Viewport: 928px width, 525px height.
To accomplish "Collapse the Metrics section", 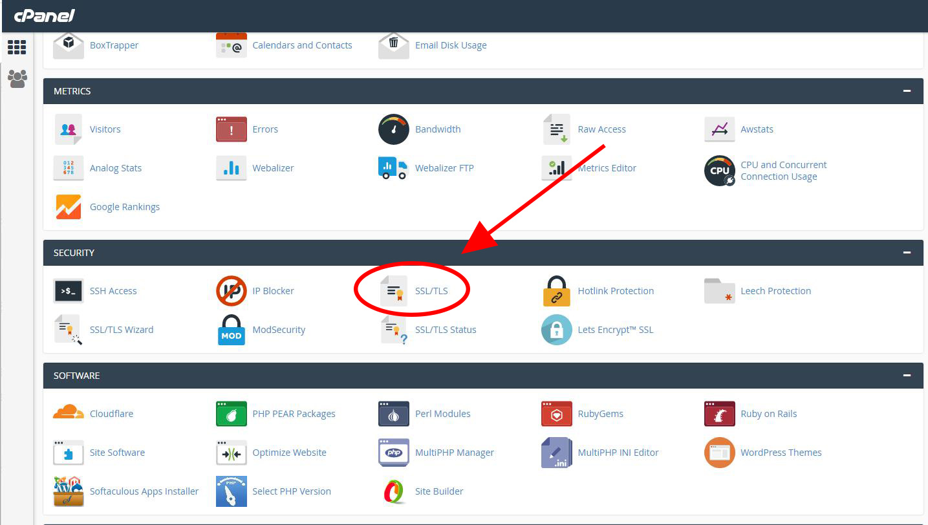I will [907, 91].
